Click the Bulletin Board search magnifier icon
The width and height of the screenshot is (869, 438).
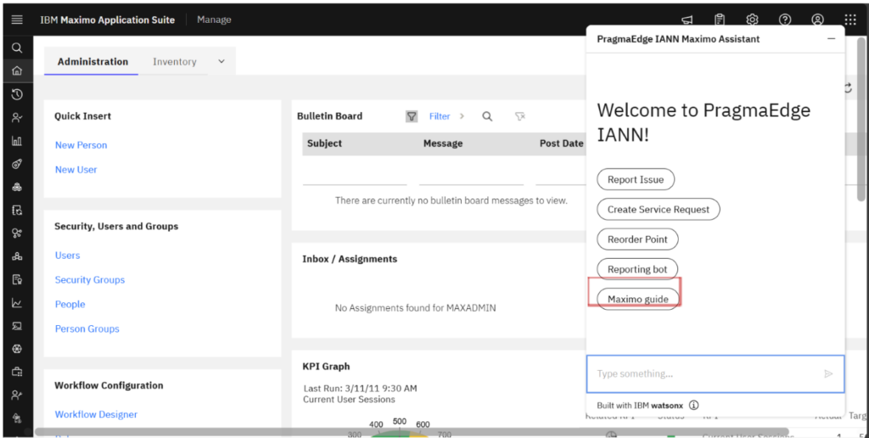point(487,116)
